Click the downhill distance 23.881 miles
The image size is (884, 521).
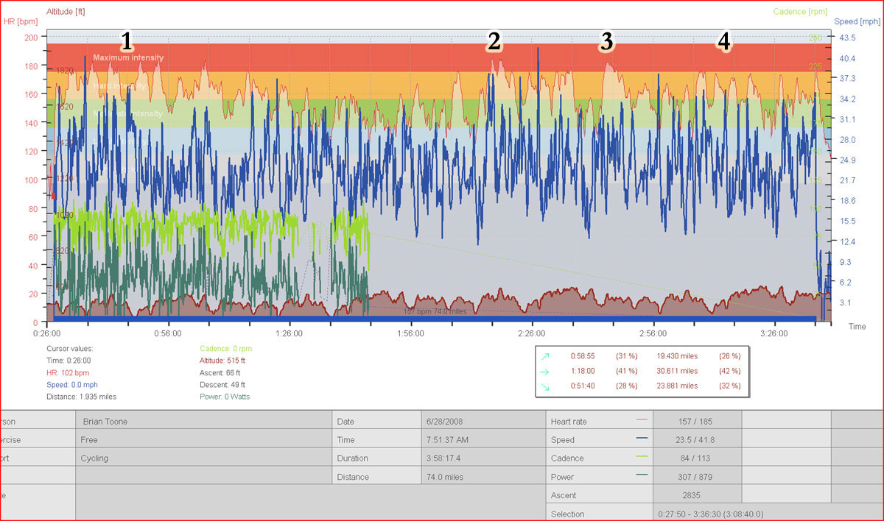click(676, 386)
